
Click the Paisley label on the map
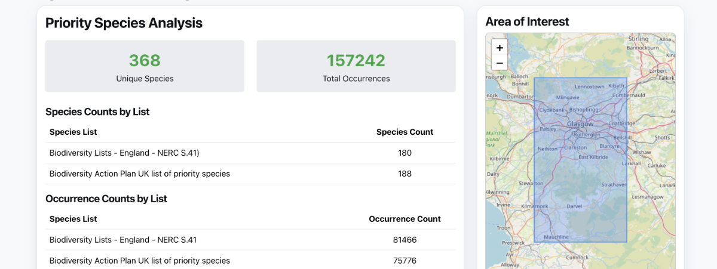pos(547,129)
